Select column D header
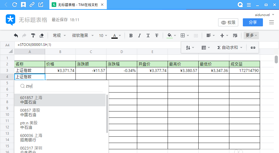The image size is (279, 153). 122,52
